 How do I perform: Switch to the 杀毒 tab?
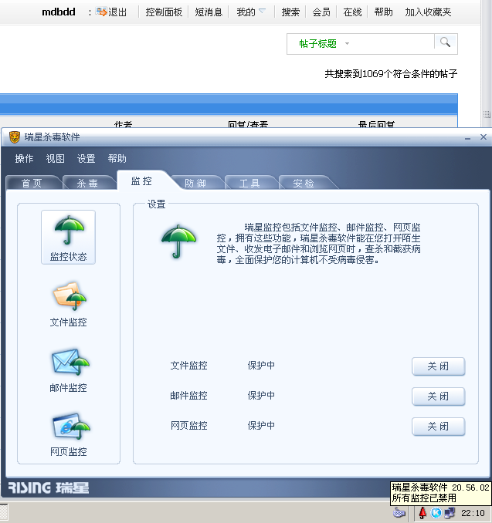click(87, 183)
